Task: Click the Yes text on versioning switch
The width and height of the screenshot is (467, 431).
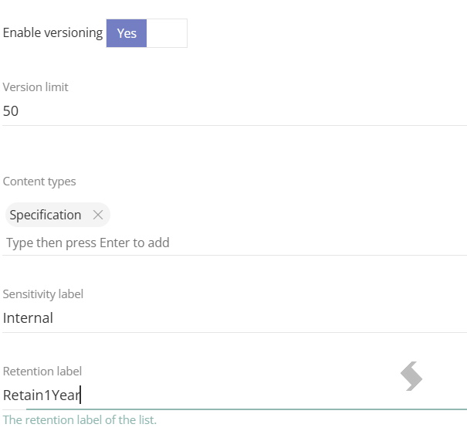Action: tap(127, 33)
